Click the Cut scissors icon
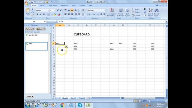The image size is (192, 108). click(32, 9)
